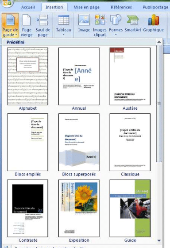Expand the Page de garde dropdown

(x=10, y=25)
